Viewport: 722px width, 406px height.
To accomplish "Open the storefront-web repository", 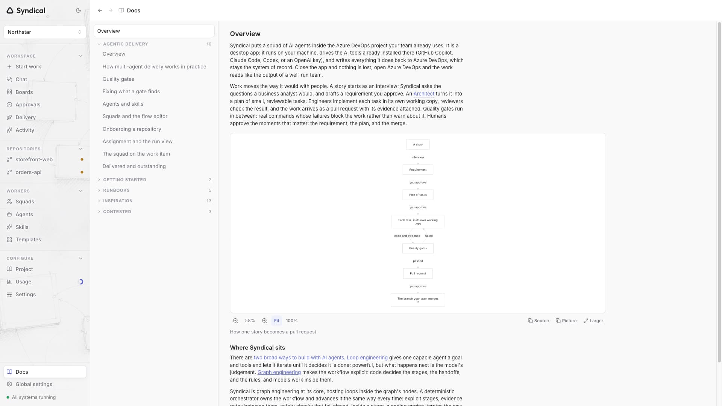I will click(x=45, y=159).
